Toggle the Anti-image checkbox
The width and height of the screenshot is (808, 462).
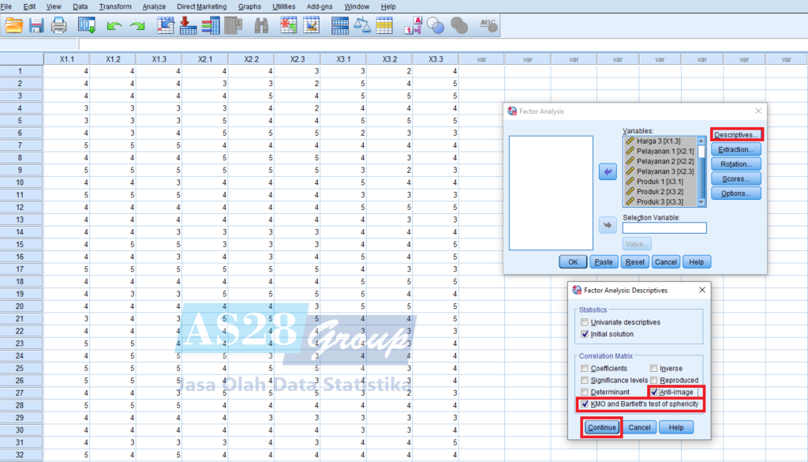pyautogui.click(x=653, y=392)
